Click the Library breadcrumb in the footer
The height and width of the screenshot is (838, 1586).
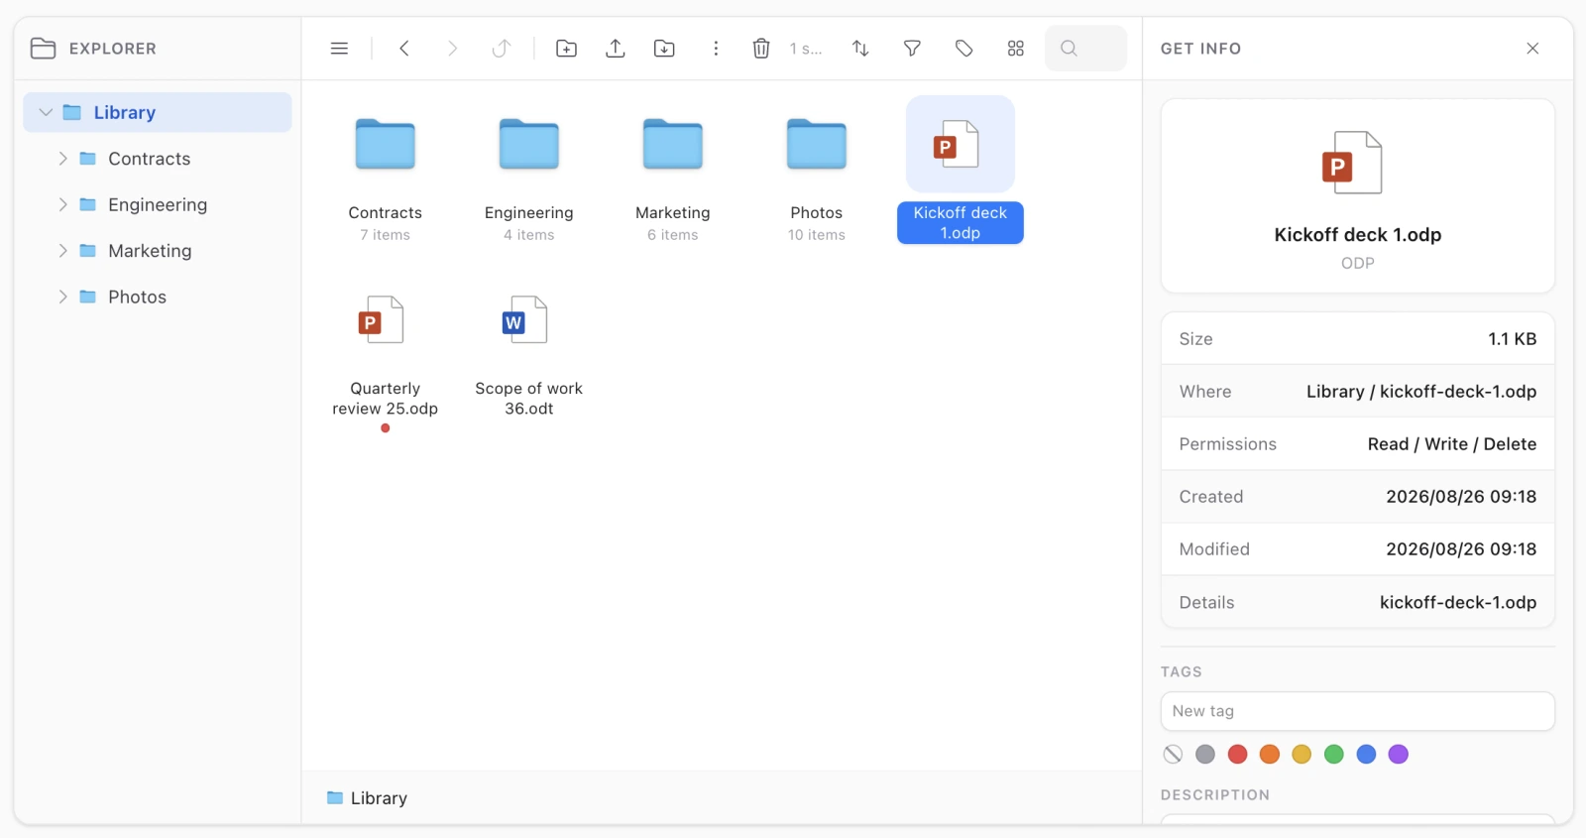368,798
